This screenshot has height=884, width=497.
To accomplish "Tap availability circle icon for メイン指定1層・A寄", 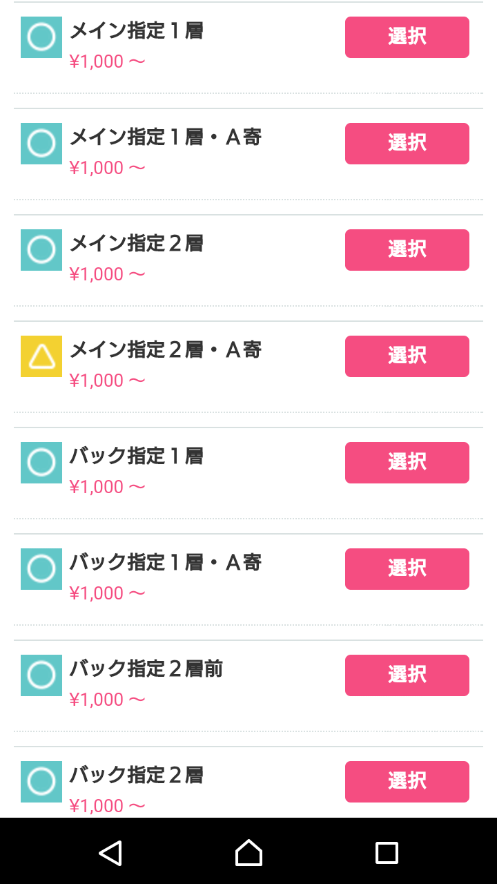I will coord(41,144).
